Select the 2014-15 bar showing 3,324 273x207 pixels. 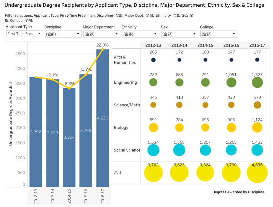click(x=69, y=138)
